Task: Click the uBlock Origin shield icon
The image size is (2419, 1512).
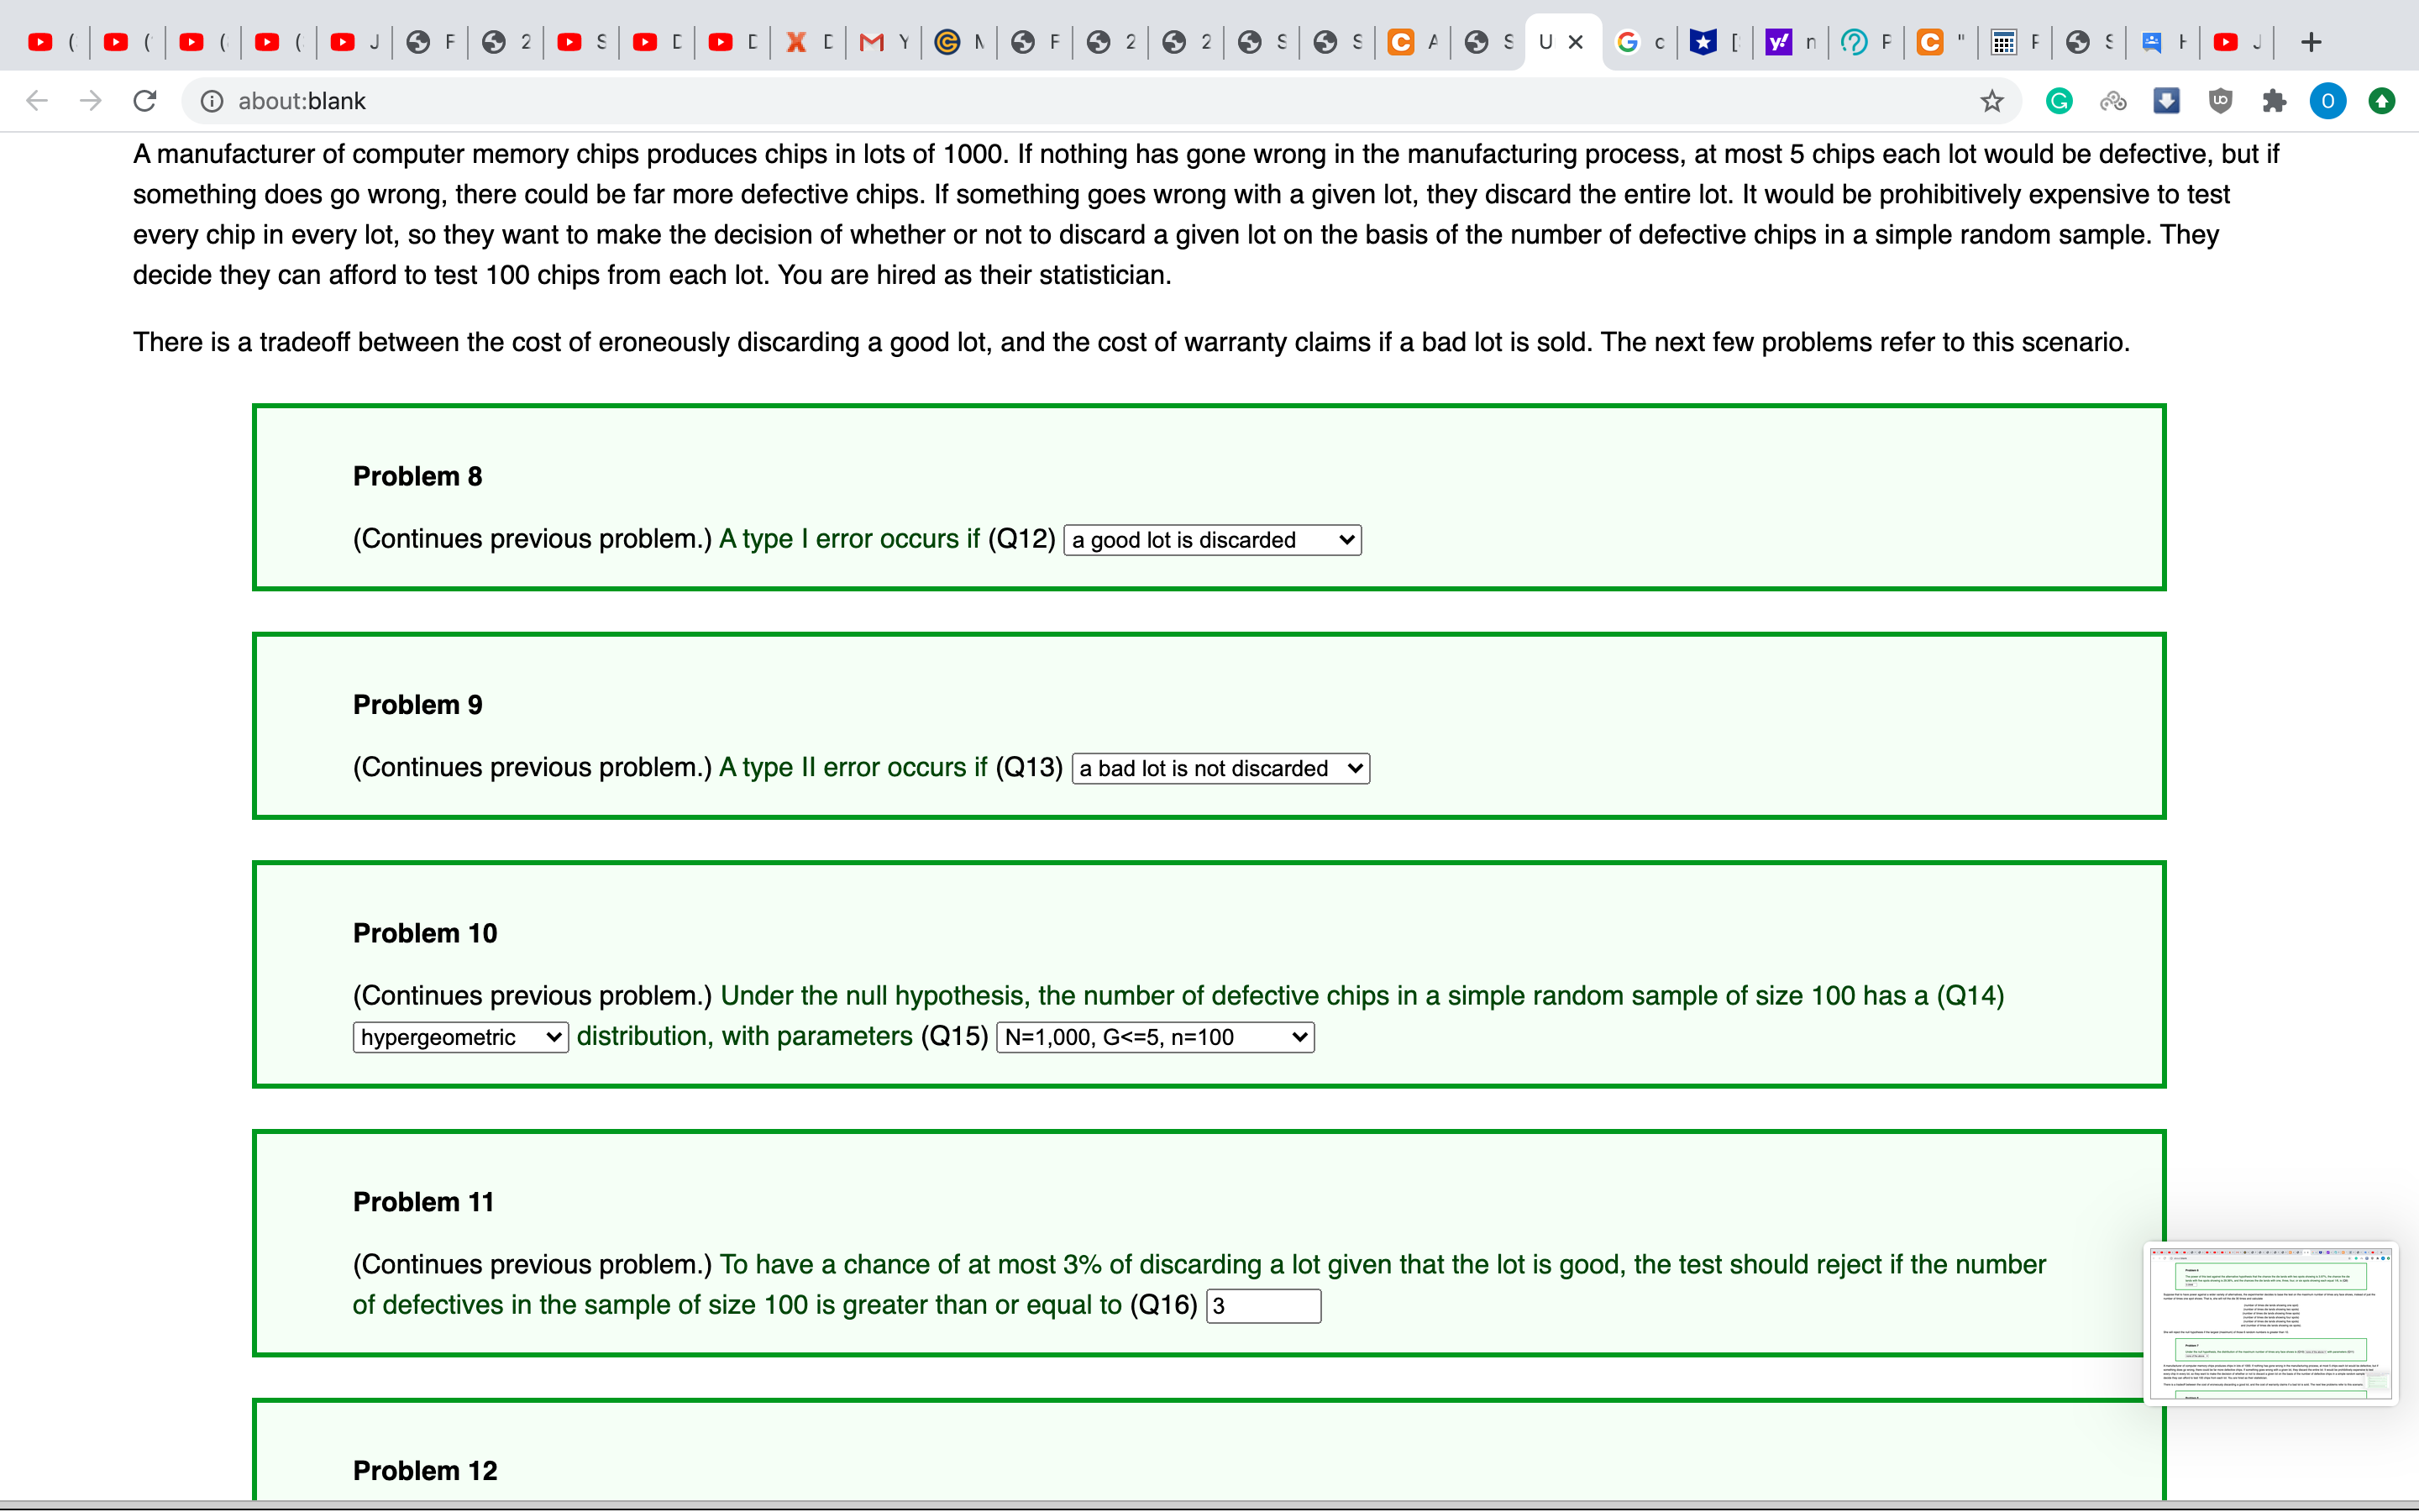Action: point(2219,100)
